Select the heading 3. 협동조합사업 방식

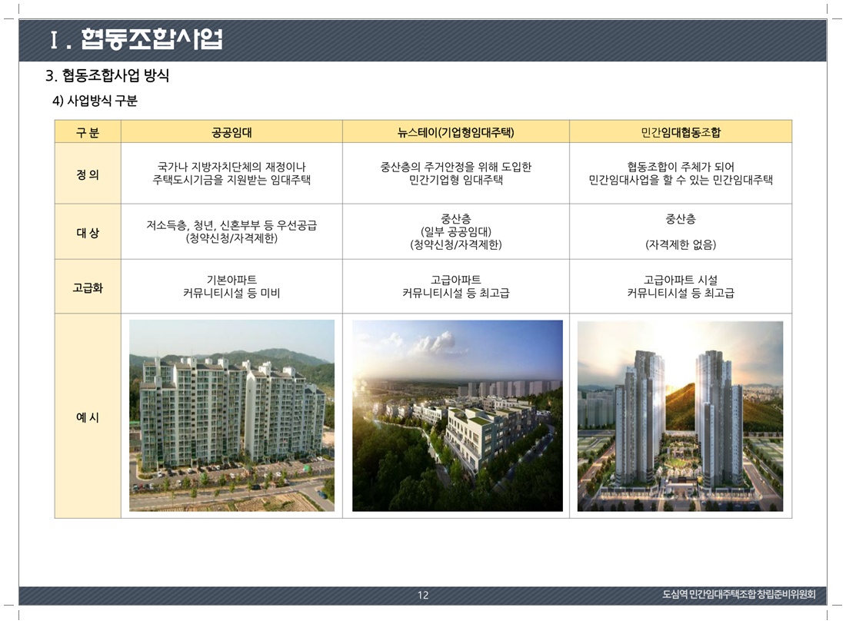108,75
